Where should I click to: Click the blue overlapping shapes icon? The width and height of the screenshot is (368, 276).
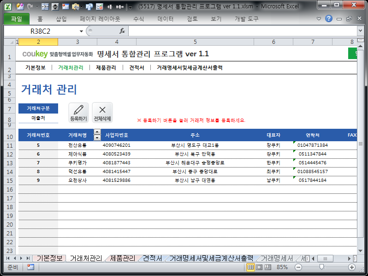(x=89, y=7)
